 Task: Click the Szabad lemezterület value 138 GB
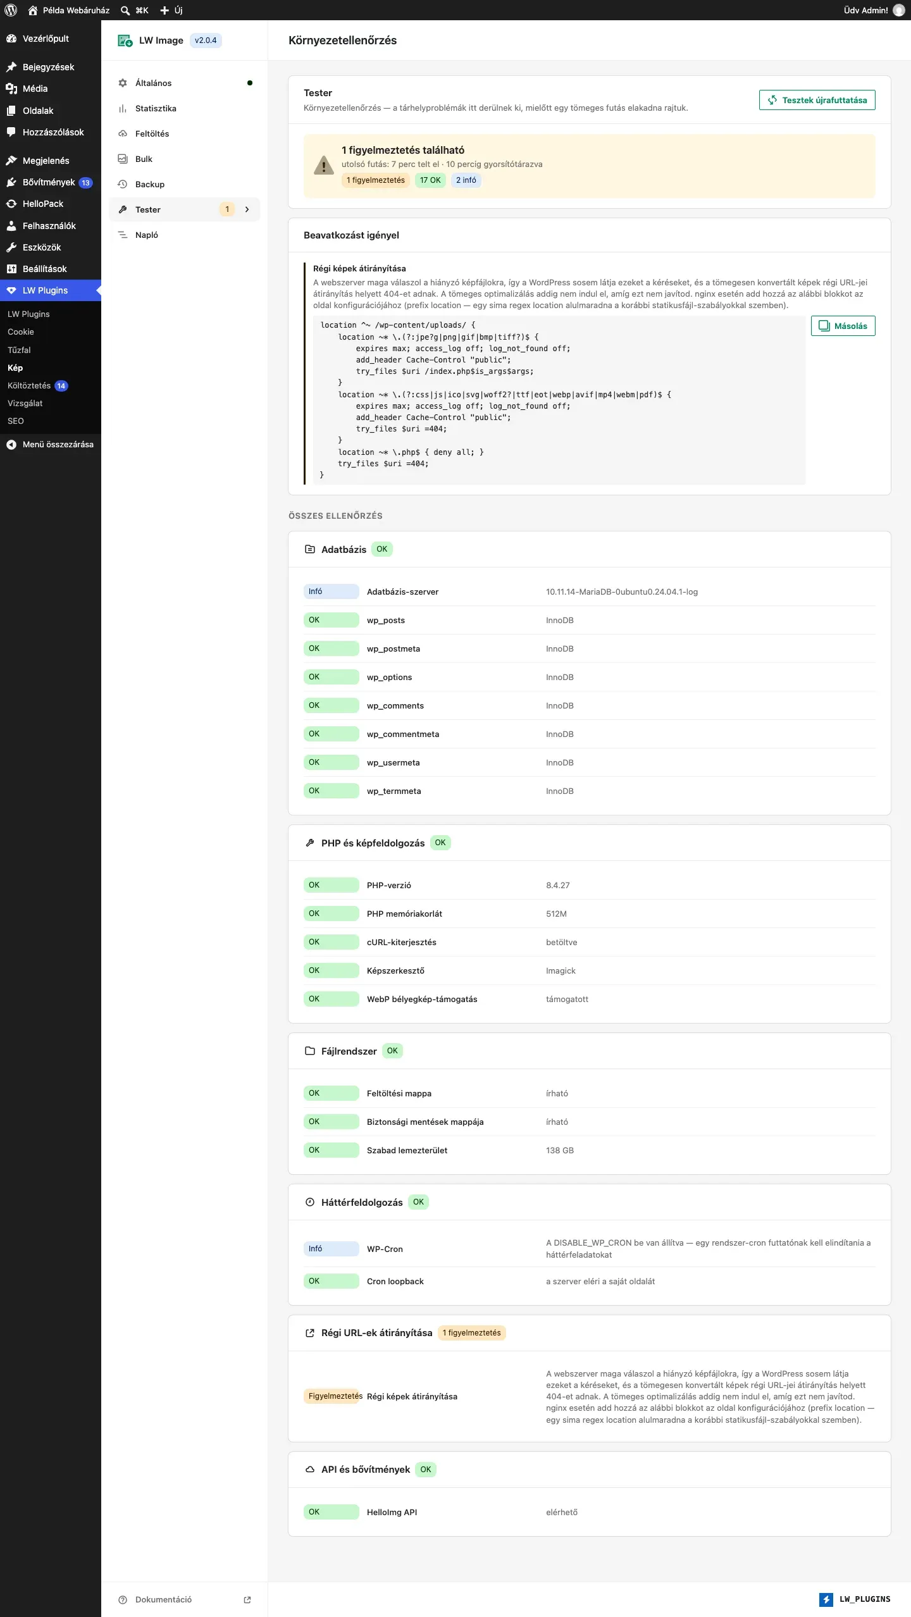point(560,1150)
